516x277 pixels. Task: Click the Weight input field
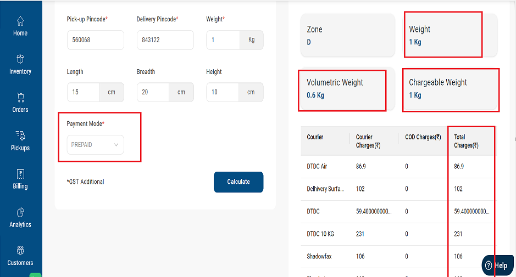[x=223, y=40]
